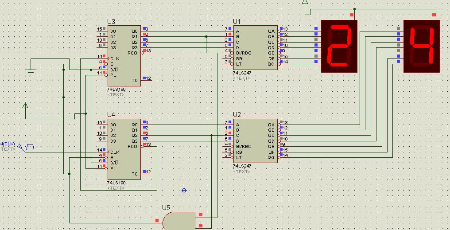Click the 74LS190 value label under U3
The image size is (450, 230).
[116, 90]
